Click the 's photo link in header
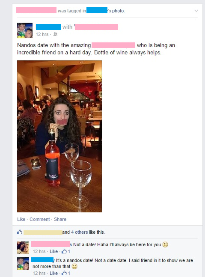 [116, 11]
